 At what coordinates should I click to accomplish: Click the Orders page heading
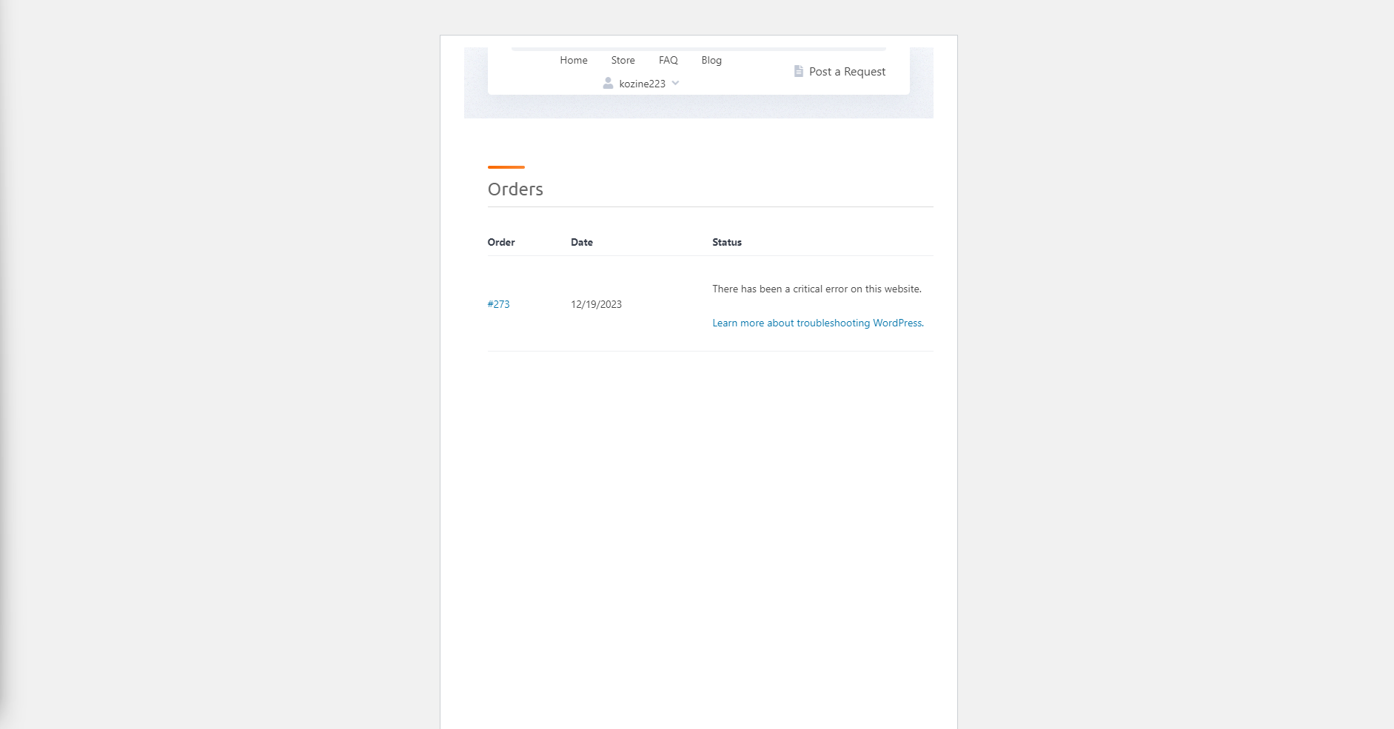point(515,189)
